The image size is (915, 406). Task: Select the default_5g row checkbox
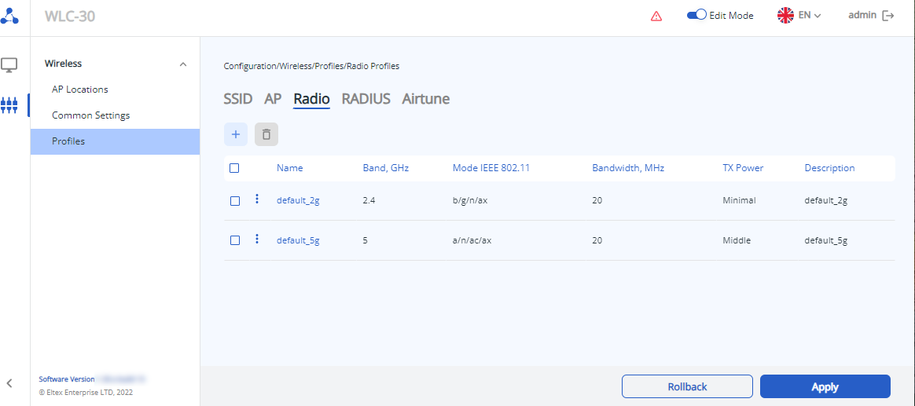click(x=235, y=240)
